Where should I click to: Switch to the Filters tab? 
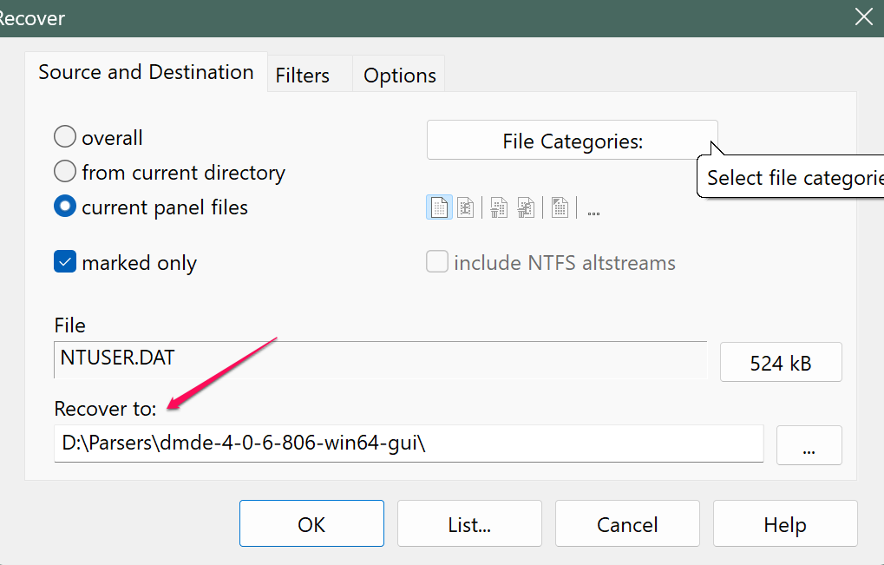pos(303,76)
